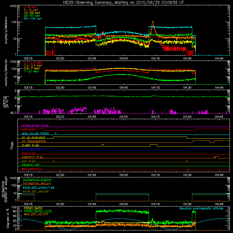Click the longer FLARE_FLAG pulse after 04:12
233x233 pixels.
point(153,145)
